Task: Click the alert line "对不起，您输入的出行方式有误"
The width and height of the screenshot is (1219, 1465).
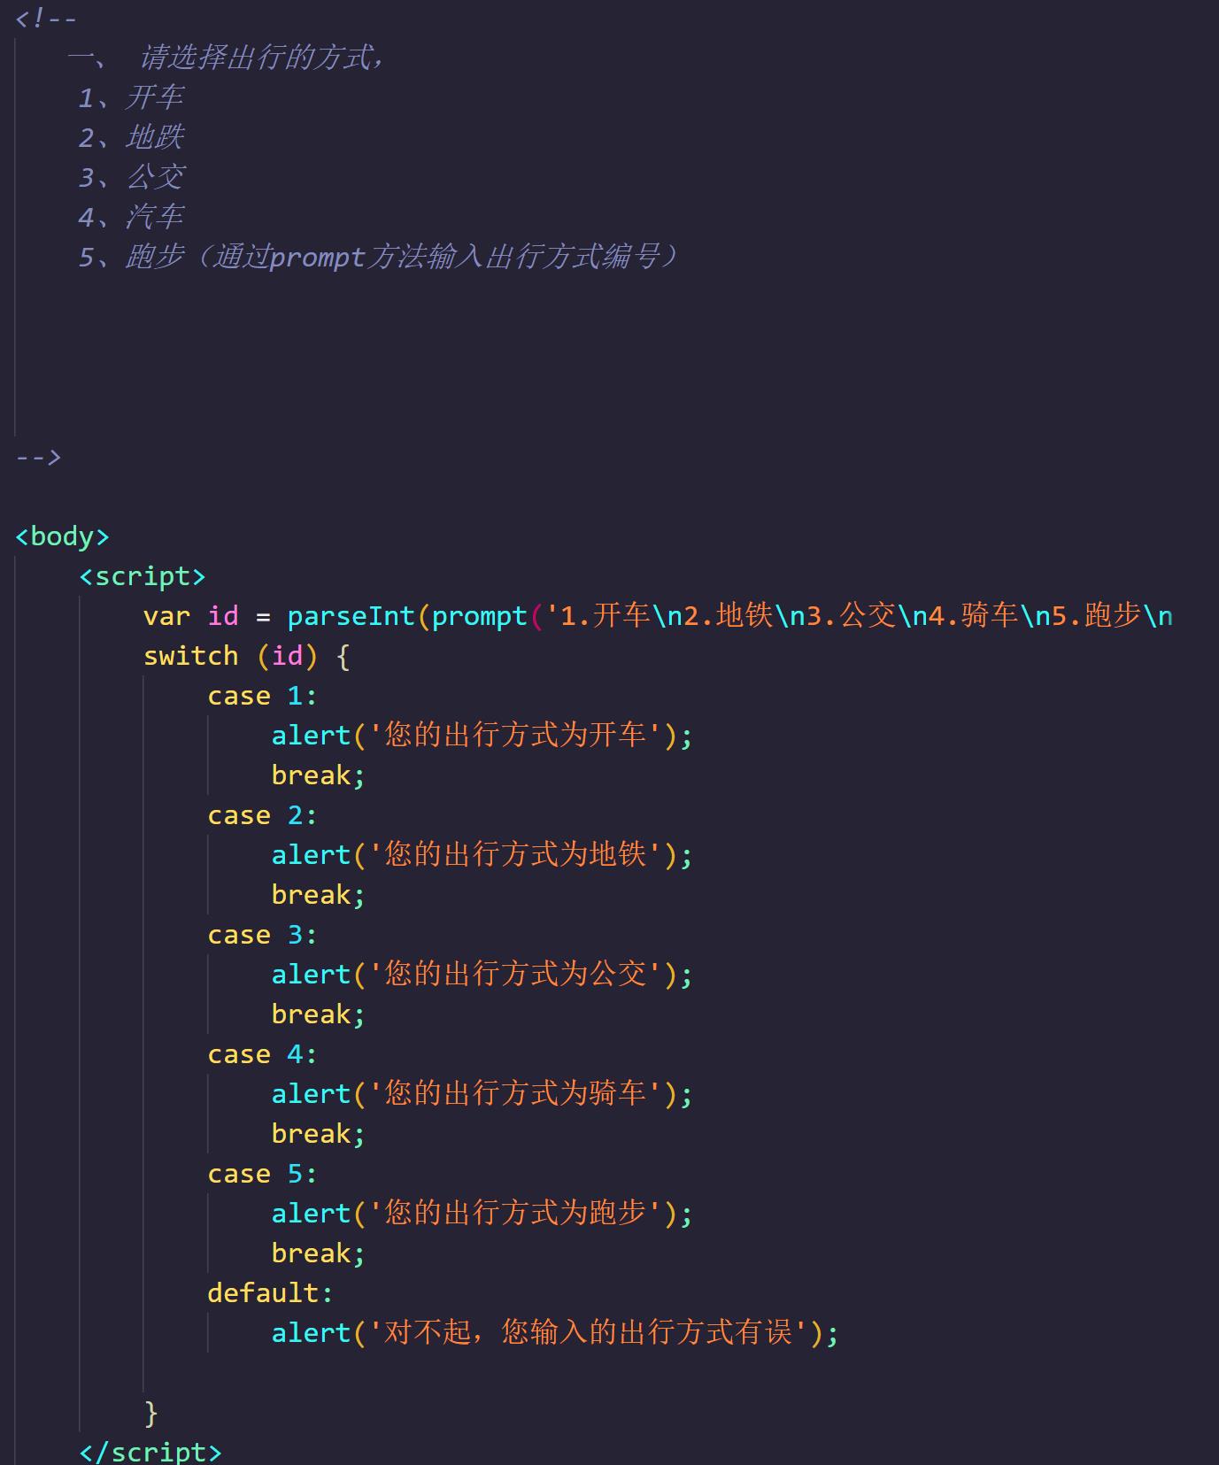Action: pyautogui.click(x=555, y=1333)
